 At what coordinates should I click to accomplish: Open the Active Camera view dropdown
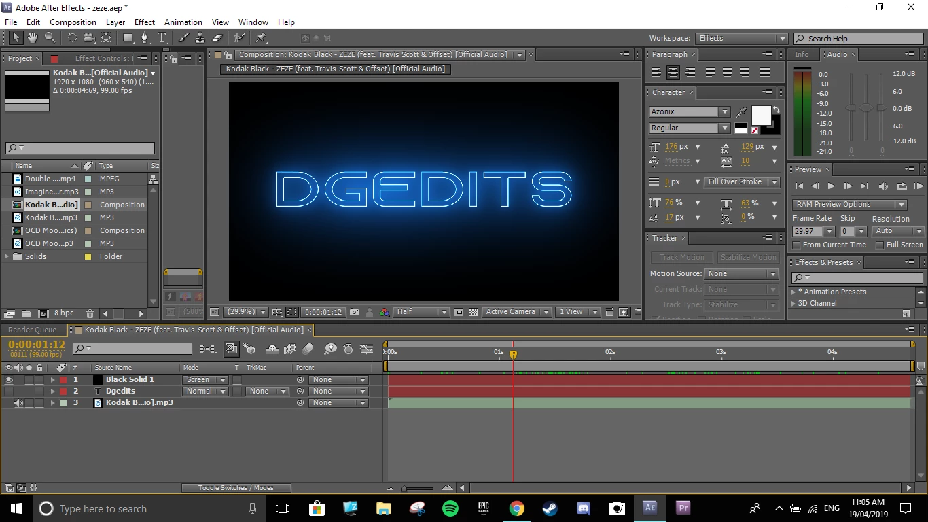pos(516,312)
